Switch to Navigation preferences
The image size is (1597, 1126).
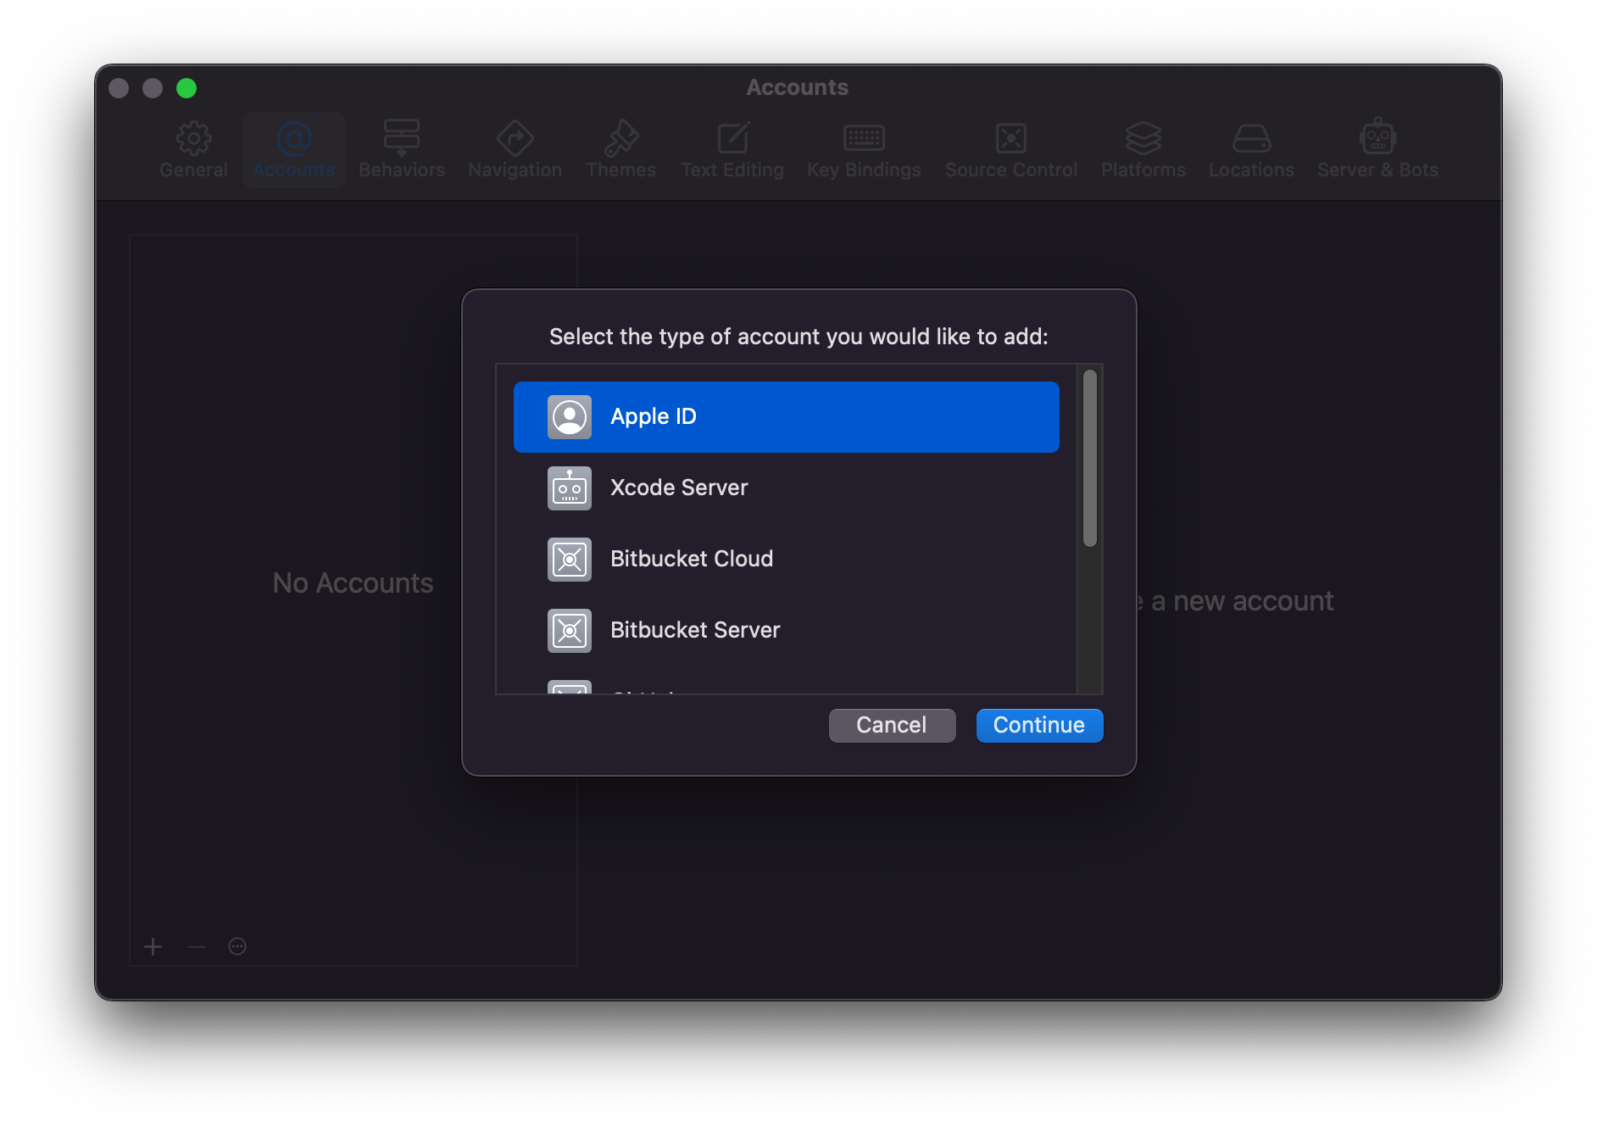click(515, 150)
